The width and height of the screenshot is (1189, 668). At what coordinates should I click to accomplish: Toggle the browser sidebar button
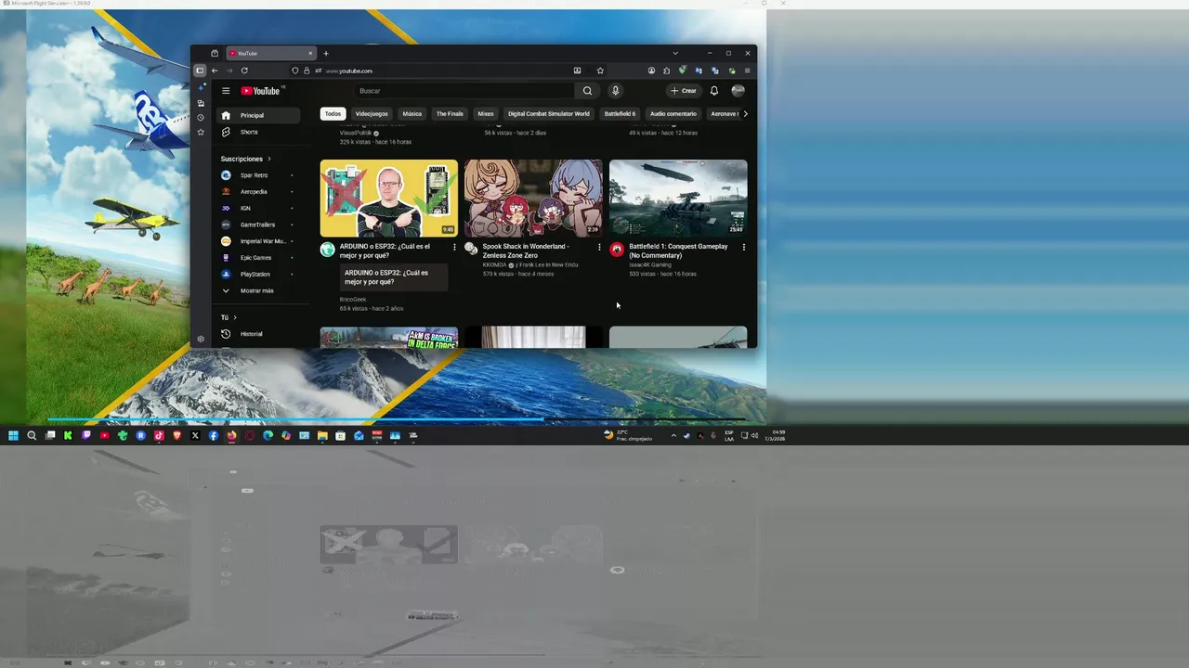(199, 71)
